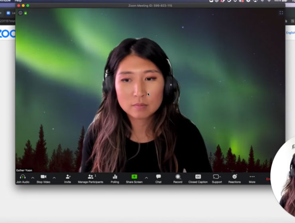Expand video options arrow beside Stop Video
This screenshot has height=223, width=295.
(54, 178)
